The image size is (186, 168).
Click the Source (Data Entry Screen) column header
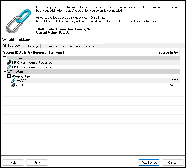(x=33, y=53)
